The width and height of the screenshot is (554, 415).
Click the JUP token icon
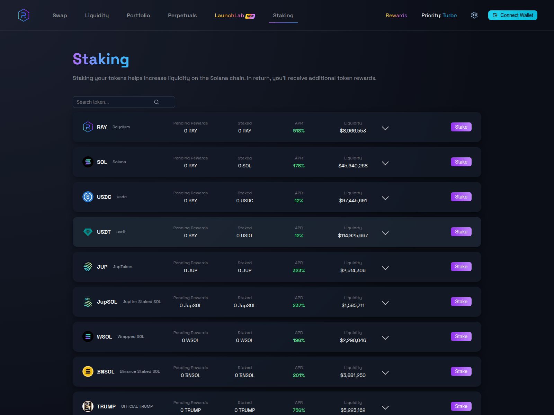[x=88, y=267]
